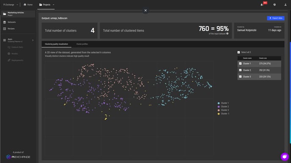Click the total clusters value 4
Image resolution: width=291 pixels, height=163 pixels.
pos(93,30)
